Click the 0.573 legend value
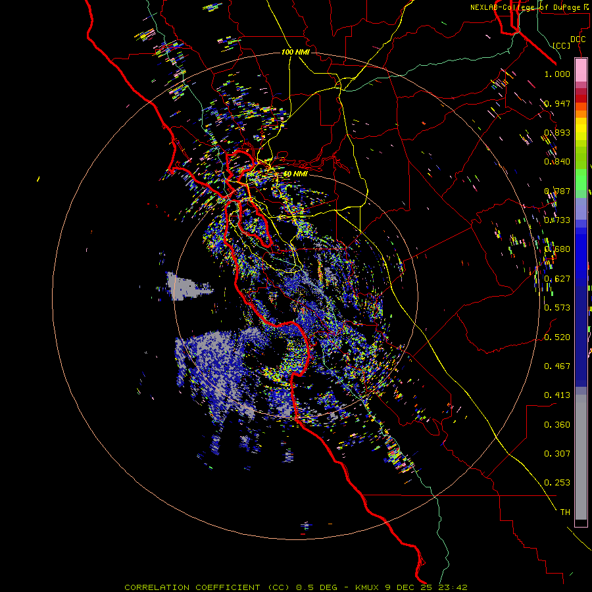Viewport: 592px width, 592px height. [557, 307]
